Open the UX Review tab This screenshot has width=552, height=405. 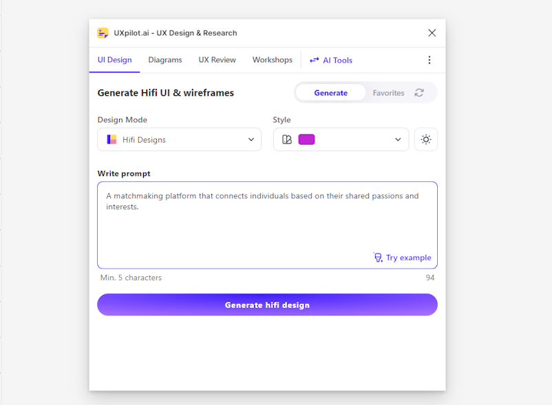pyautogui.click(x=217, y=60)
